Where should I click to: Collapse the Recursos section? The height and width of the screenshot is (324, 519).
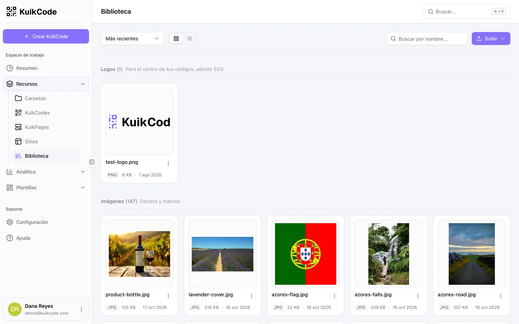pos(46,84)
